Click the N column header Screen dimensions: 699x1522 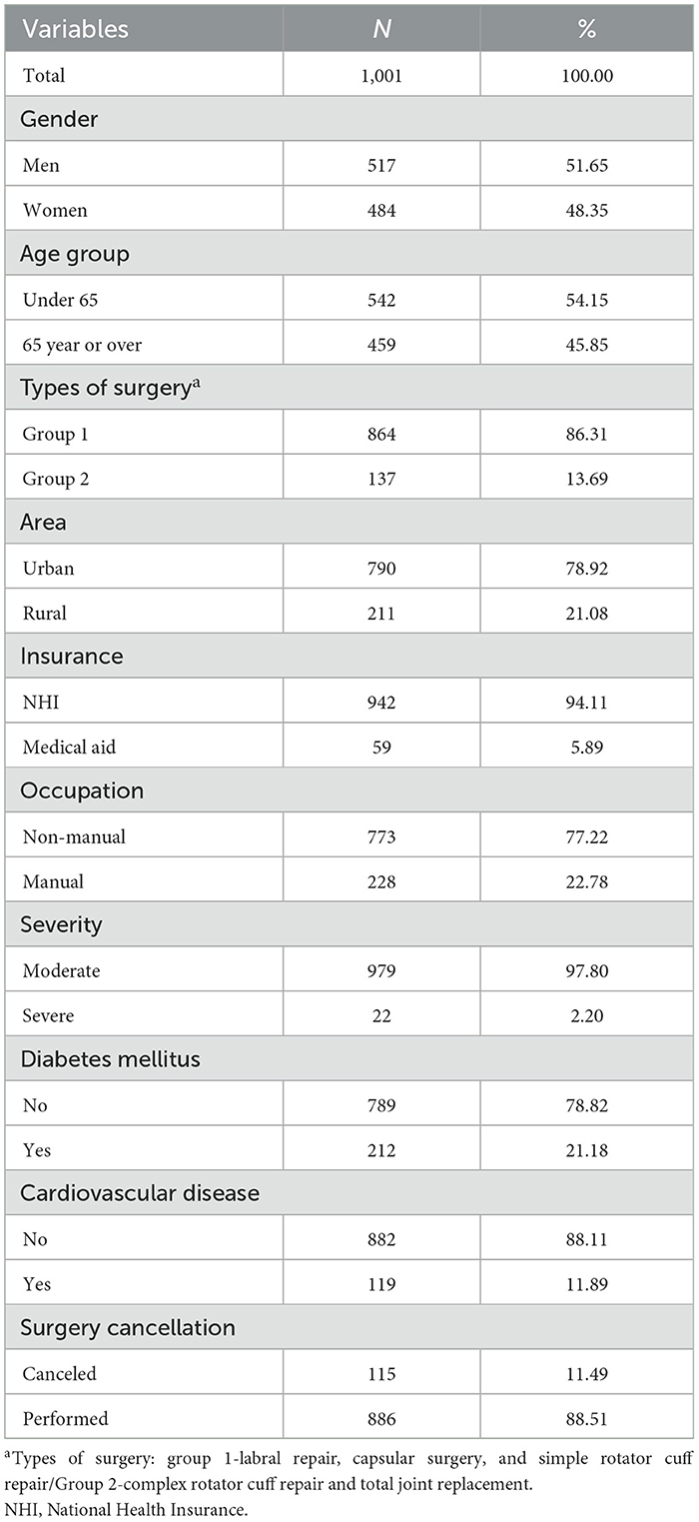pyautogui.click(x=381, y=29)
